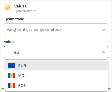112x92 pixels.
Task: Click the Tjek valutaen subtitle
Action: point(25,11)
